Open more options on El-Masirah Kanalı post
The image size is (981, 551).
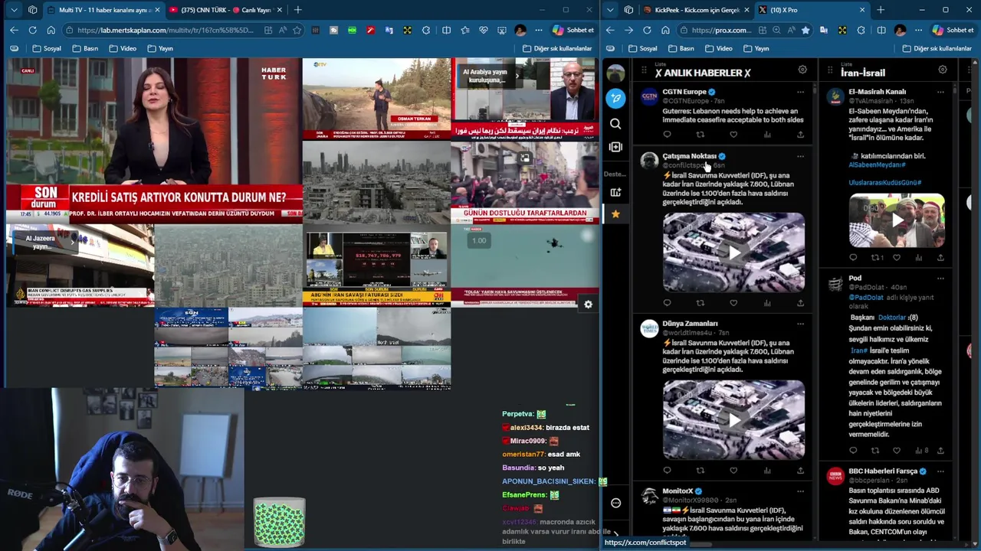point(940,92)
